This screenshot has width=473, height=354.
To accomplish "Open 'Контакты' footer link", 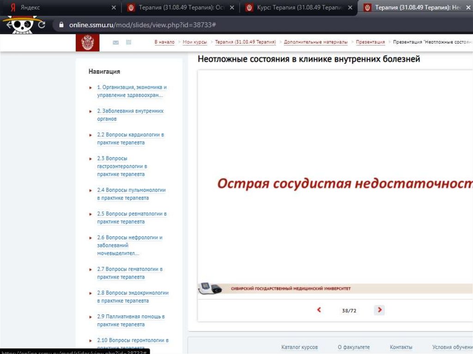I will click(x=400, y=347).
